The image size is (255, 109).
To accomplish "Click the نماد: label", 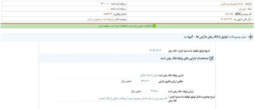I will [249, 9].
